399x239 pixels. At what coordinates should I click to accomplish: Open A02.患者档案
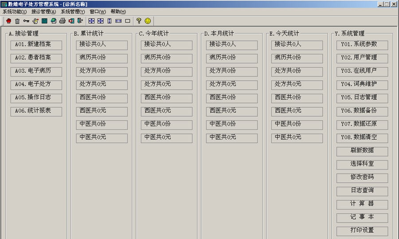[x=36, y=58]
